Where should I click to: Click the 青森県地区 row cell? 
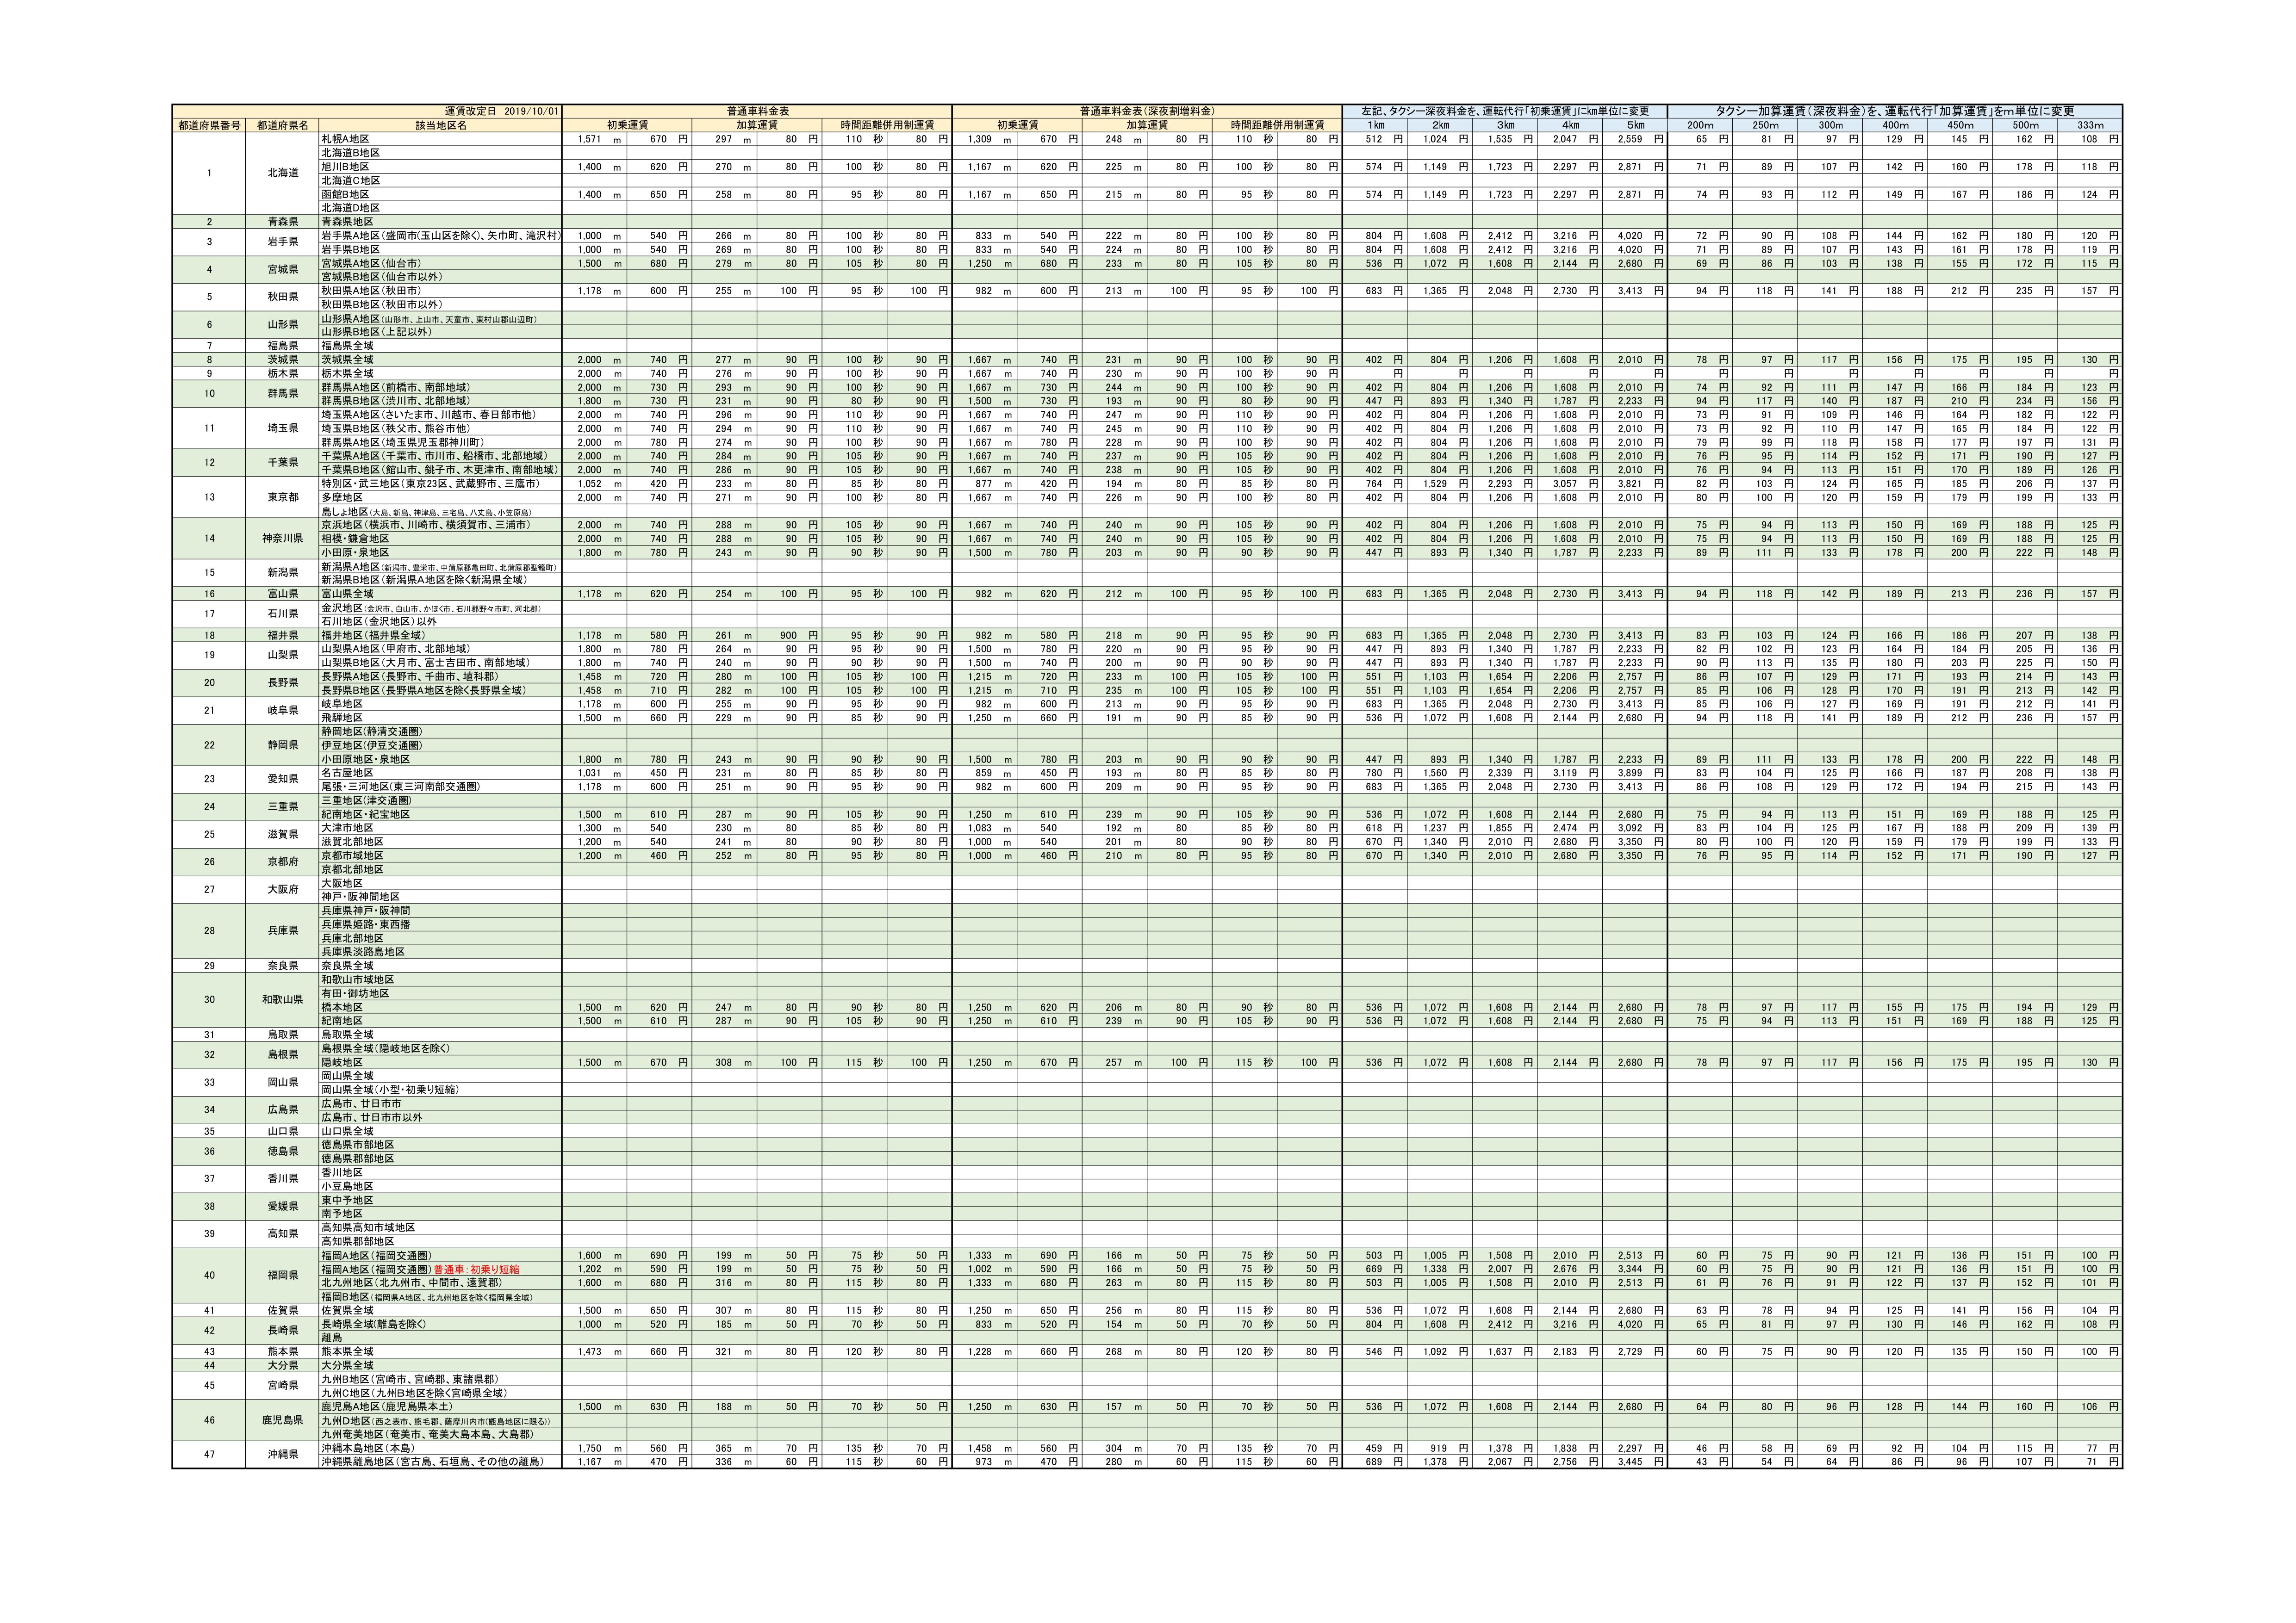(347, 222)
